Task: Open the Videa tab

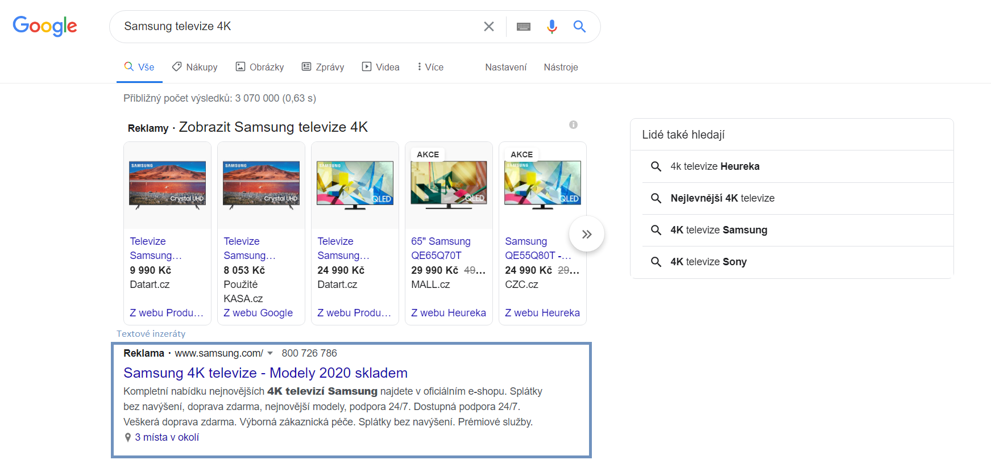Action: pyautogui.click(x=380, y=67)
